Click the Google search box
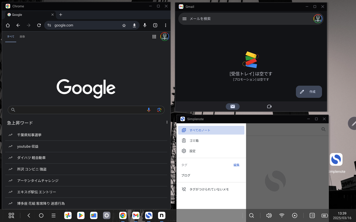Image resolution: width=356 pixels, height=222 pixels. 86,110
